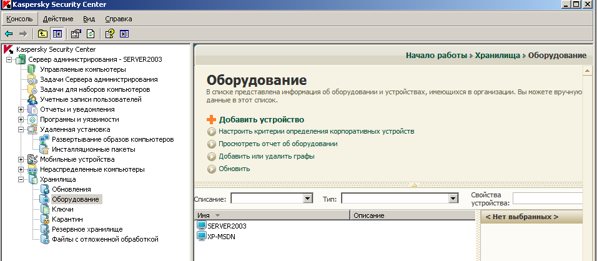Screen dimensions: 597x261
Task: Select XP-MSDN row in device list
Action: (221, 237)
